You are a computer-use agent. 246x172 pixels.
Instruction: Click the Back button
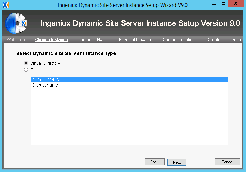tap(155, 162)
